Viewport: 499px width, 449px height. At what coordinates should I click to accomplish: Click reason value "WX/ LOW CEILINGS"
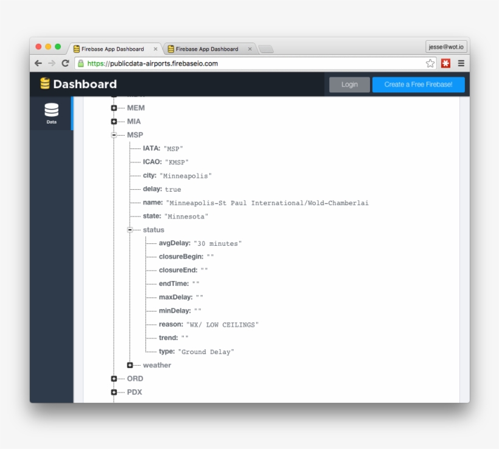223,324
